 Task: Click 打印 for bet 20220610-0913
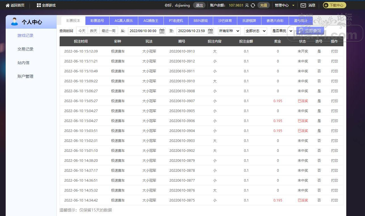click(x=334, y=51)
